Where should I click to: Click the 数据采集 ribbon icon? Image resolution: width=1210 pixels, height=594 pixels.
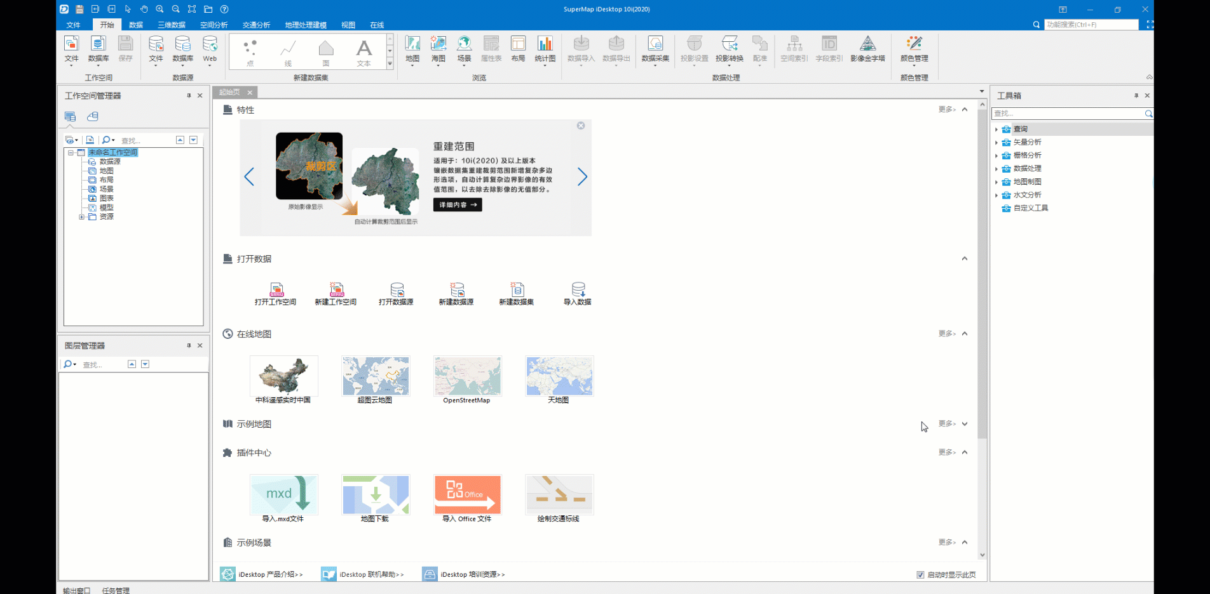pyautogui.click(x=655, y=49)
